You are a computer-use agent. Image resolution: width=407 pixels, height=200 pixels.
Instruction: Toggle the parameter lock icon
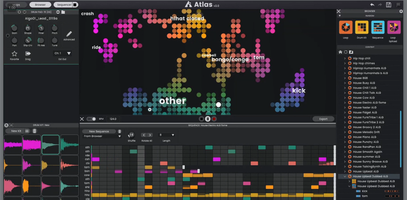[7, 35]
